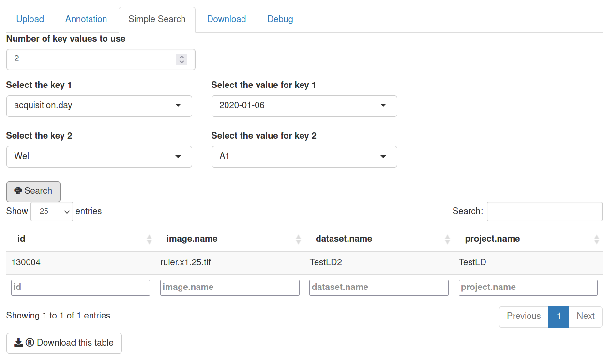Click the image.name column filter box
This screenshot has height=361, width=606.
[x=229, y=288]
